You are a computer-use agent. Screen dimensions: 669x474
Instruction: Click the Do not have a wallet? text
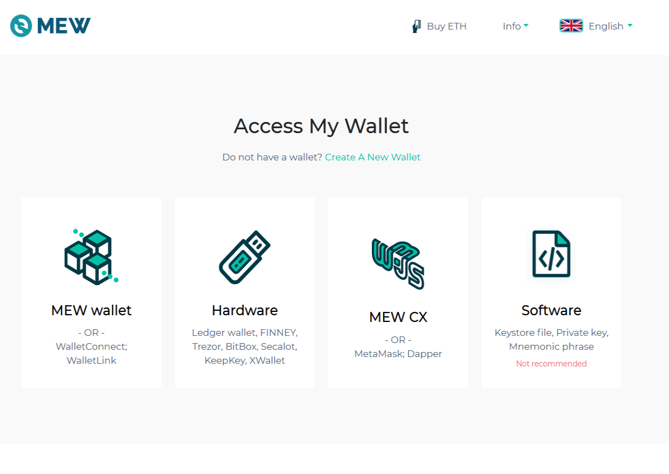coord(272,157)
